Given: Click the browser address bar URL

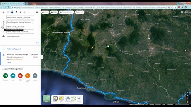Looking at the screenshot, I should [90, 7].
